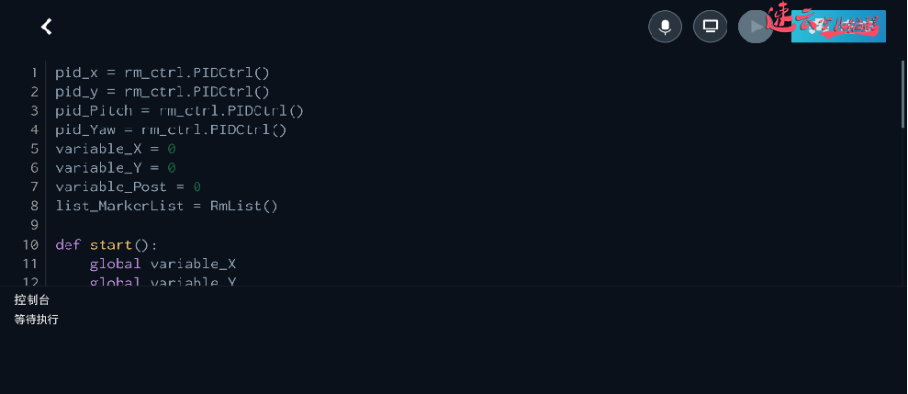The image size is (908, 394).
Task: Click the monitor screen icon button
Action: [710, 27]
